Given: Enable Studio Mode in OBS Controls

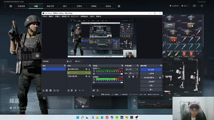Looking at the screenshot, I should pyautogui.click(x=151, y=82).
